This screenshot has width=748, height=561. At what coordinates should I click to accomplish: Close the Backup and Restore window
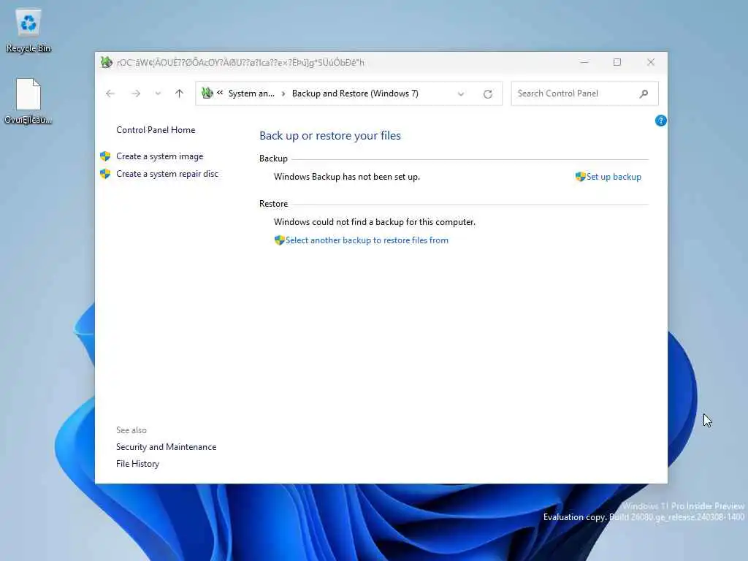coord(651,62)
